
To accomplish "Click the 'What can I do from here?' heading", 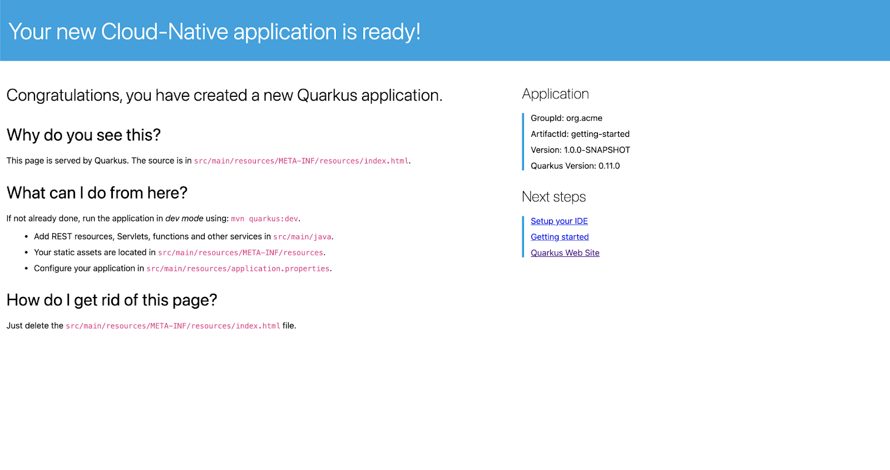I will tap(97, 193).
